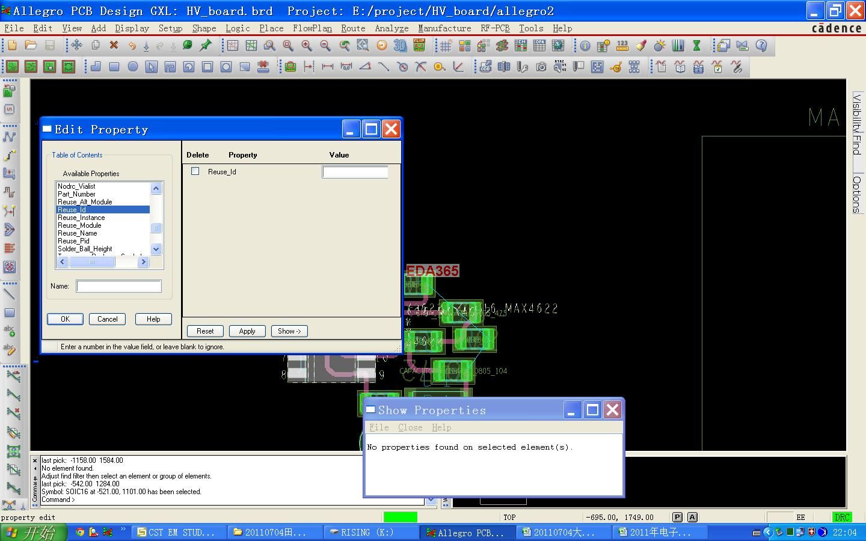Open the FlowPlan menu
Screen dimensions: 866x541
[312, 28]
